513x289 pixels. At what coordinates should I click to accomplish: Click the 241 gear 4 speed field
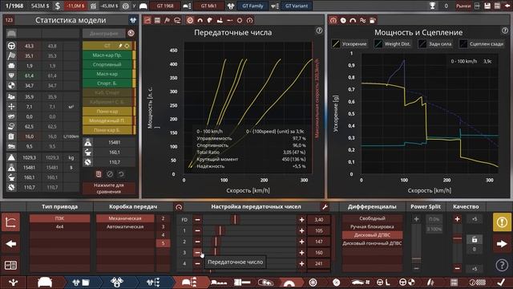[319, 263]
